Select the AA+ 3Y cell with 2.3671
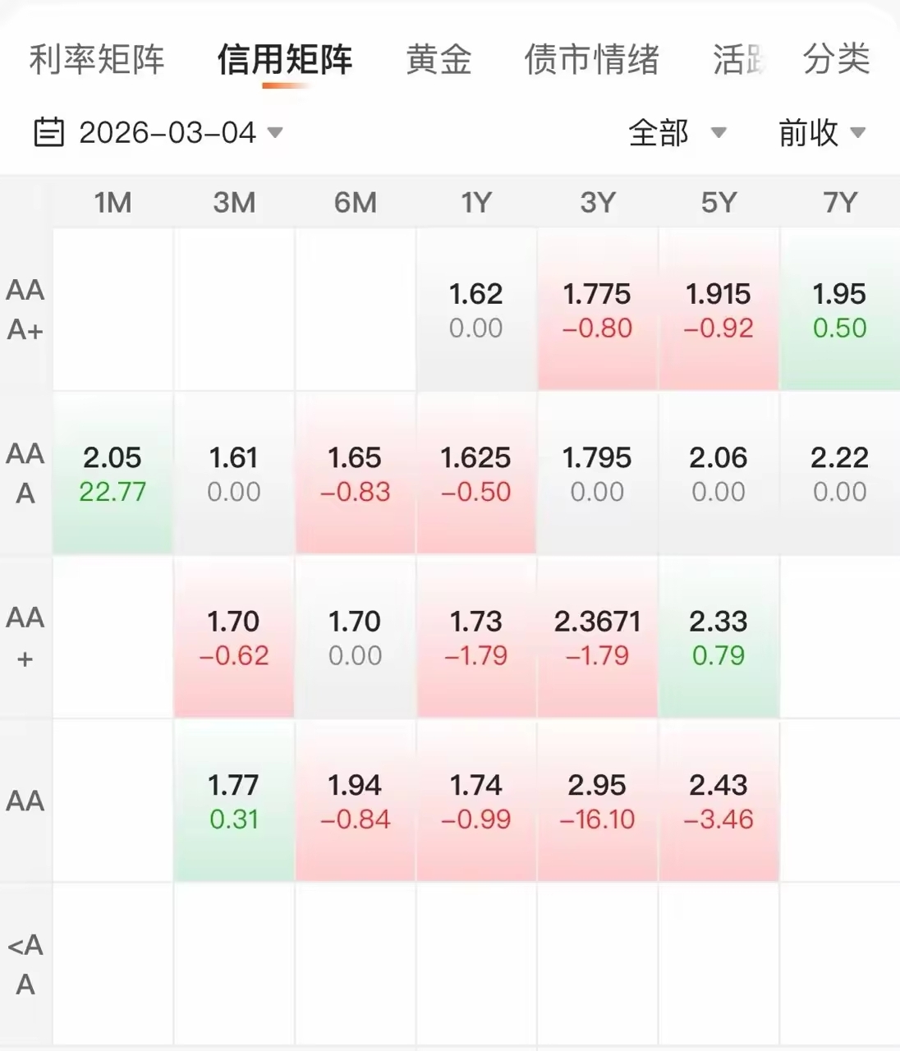The image size is (900, 1051). [x=598, y=637]
